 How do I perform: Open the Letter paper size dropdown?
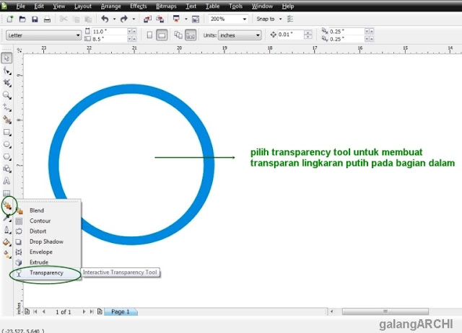78,35
